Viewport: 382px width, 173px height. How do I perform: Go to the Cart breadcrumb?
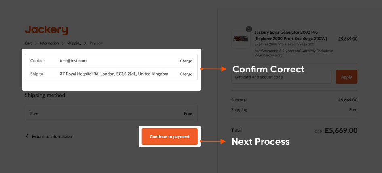(x=28, y=43)
